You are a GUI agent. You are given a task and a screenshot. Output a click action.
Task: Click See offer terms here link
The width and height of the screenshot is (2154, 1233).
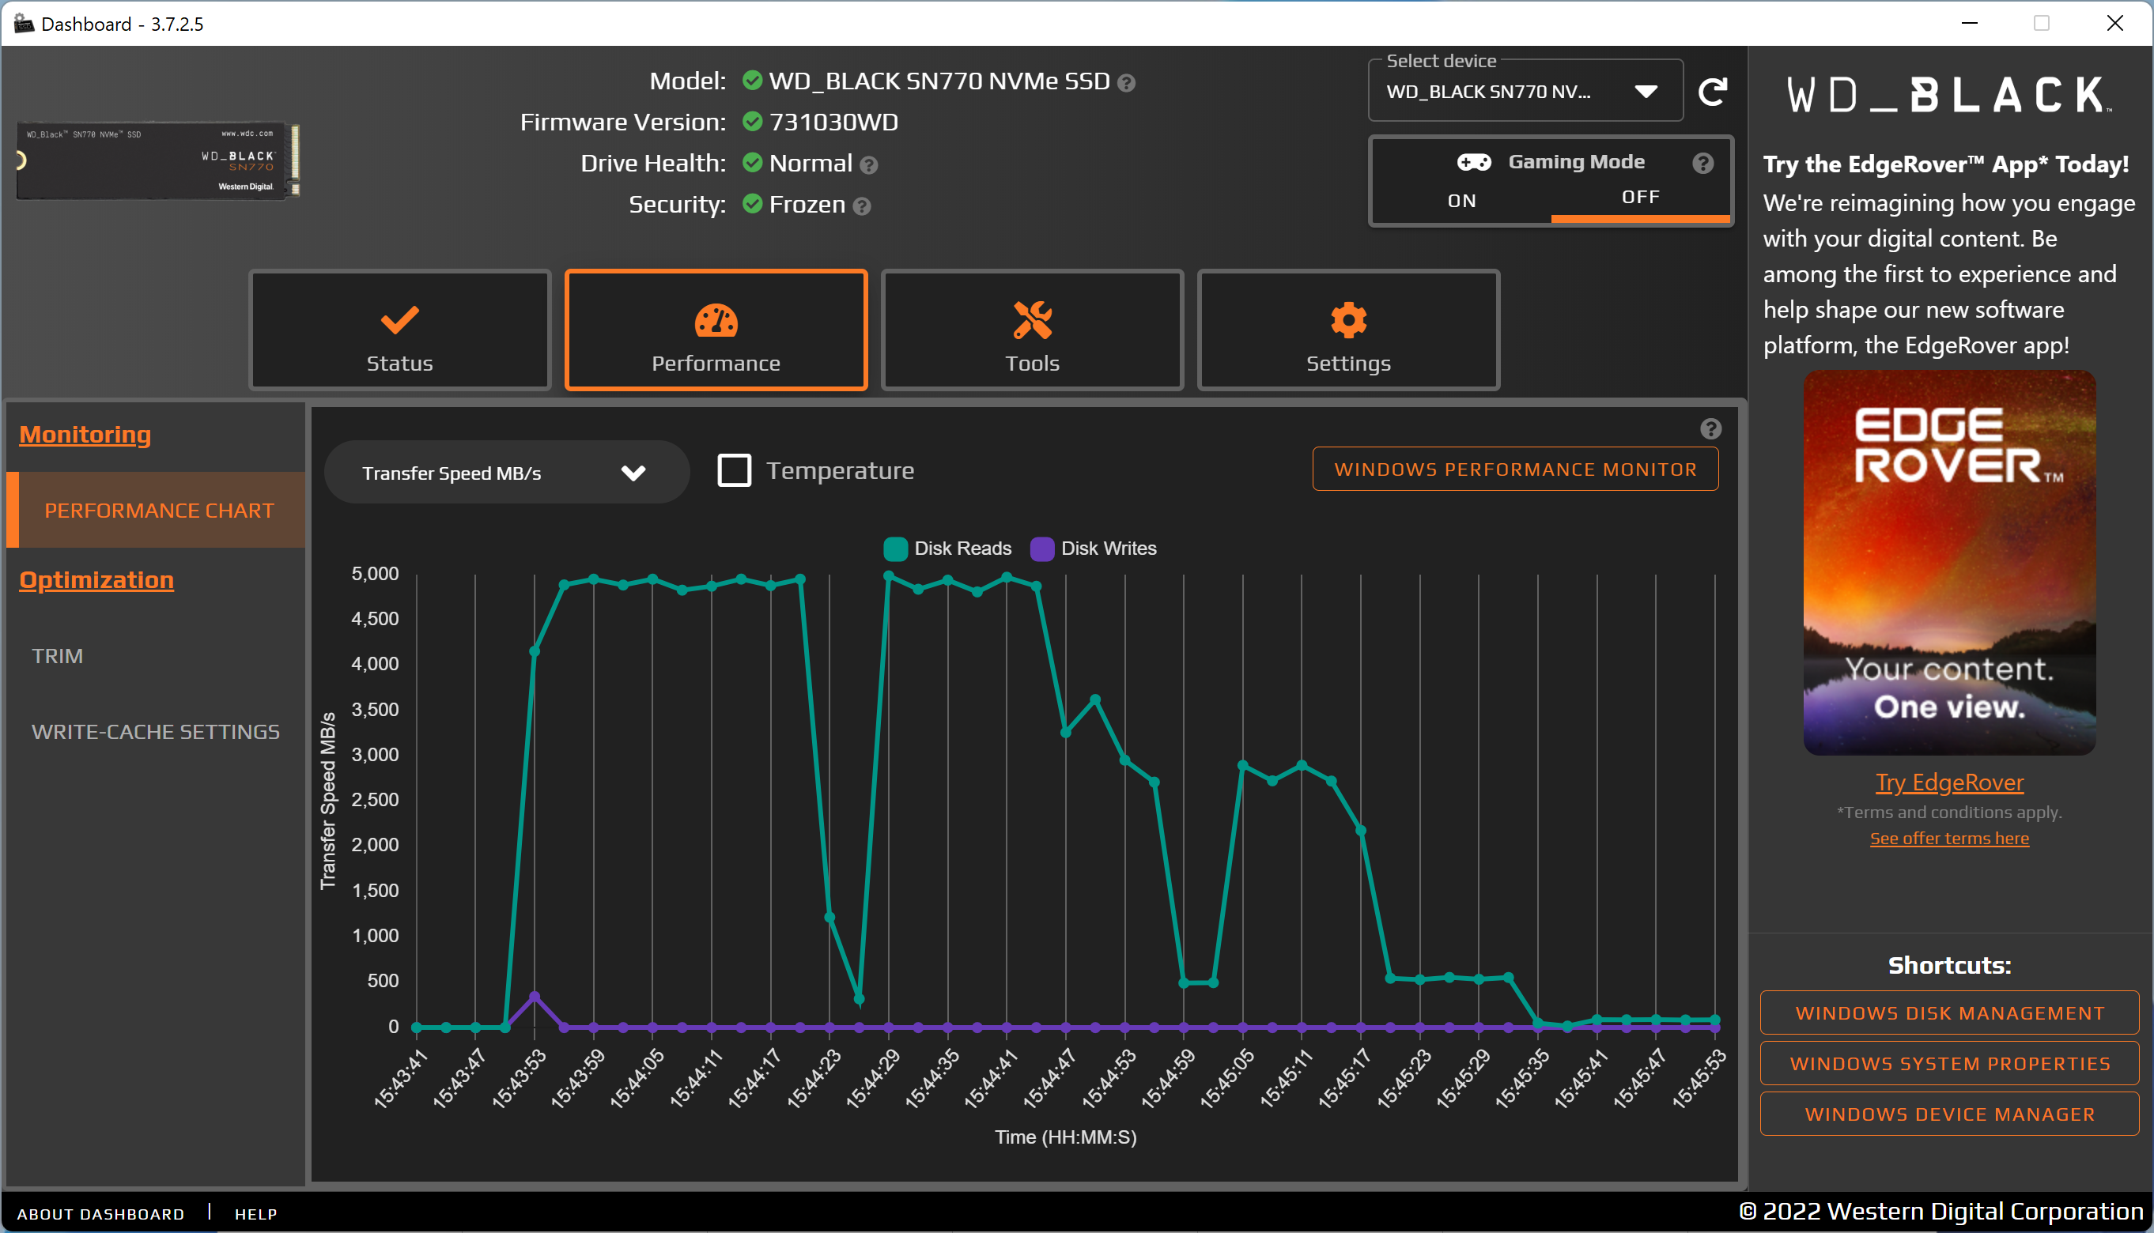[1949, 839]
